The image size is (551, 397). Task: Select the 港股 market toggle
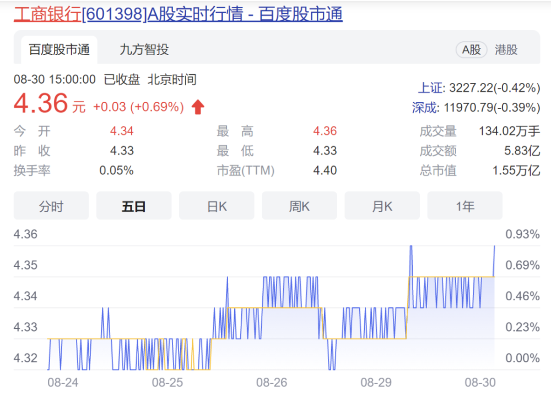pyautogui.click(x=506, y=50)
